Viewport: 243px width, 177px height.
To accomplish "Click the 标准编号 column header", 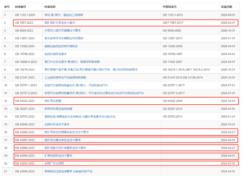I will point(20,7).
